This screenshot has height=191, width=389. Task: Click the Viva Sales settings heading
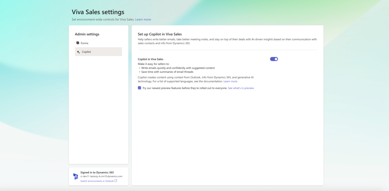(x=98, y=12)
